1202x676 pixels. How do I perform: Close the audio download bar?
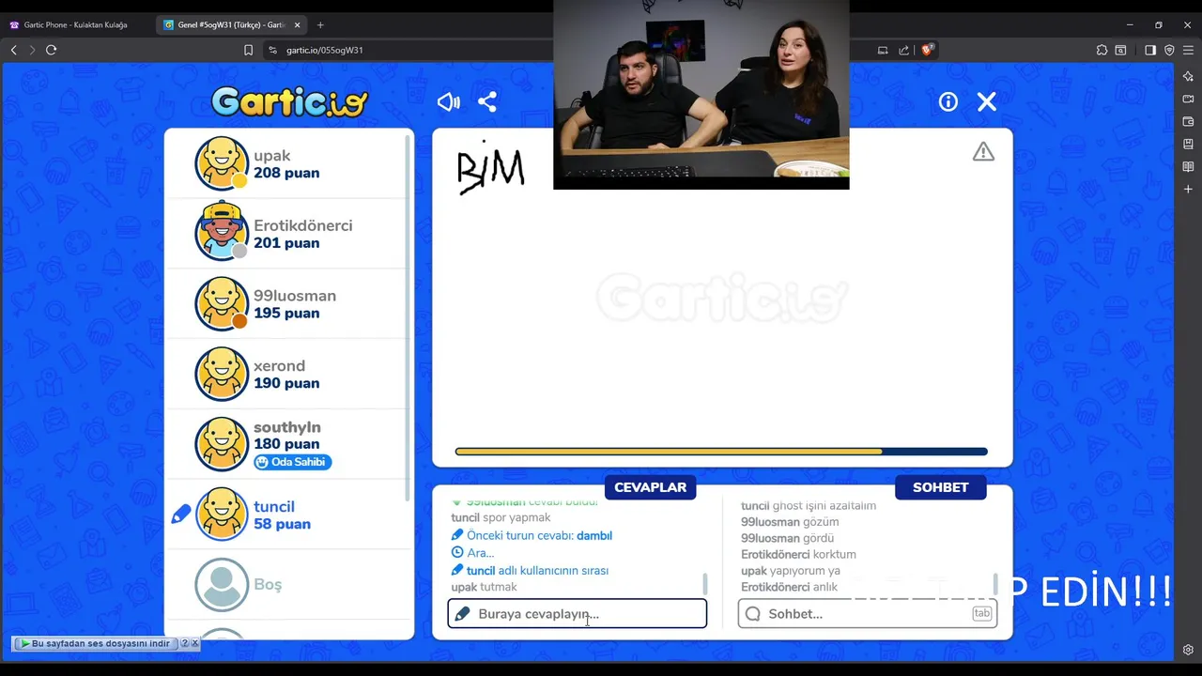tap(195, 643)
